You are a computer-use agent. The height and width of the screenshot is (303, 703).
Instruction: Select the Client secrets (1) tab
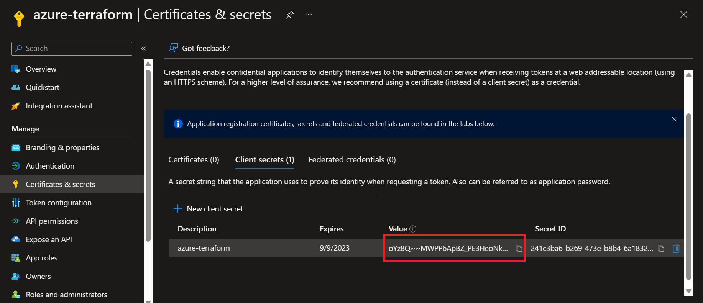point(264,160)
